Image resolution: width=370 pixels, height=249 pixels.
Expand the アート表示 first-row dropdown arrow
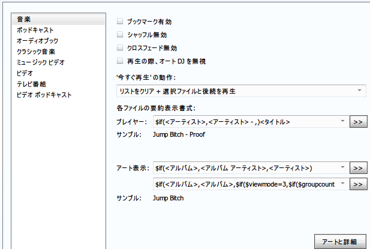coord(342,167)
